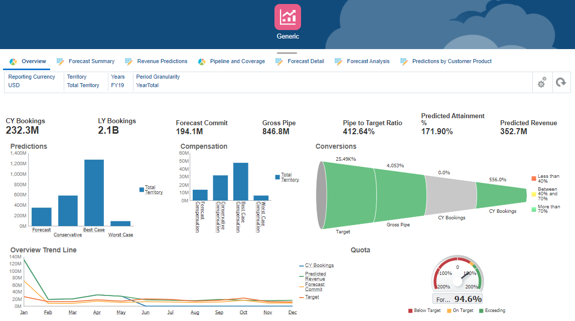Click the Forecast Summary form icon
This screenshot has width=575, height=321.
click(60, 62)
